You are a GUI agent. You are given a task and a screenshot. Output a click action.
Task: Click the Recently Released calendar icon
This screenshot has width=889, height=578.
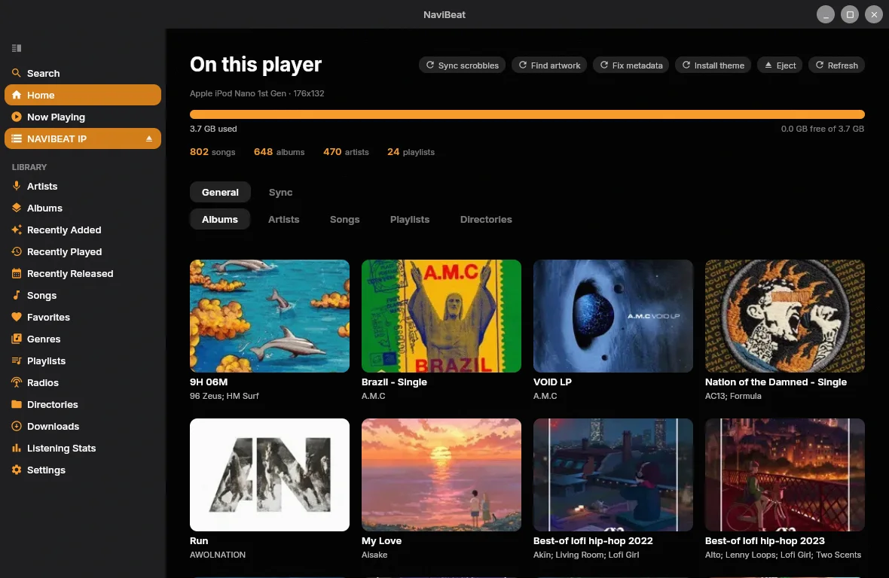point(17,273)
